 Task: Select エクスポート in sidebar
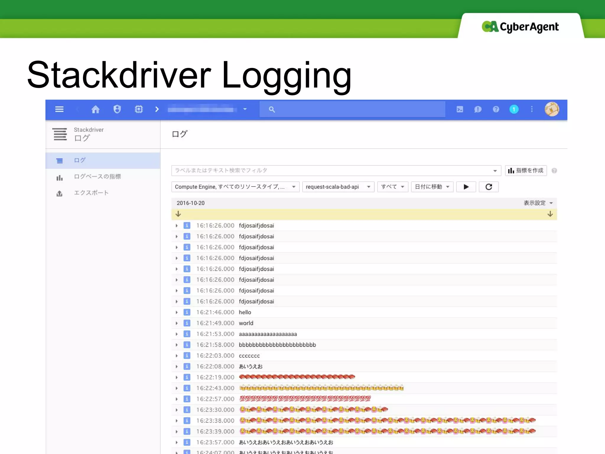pos(103,193)
